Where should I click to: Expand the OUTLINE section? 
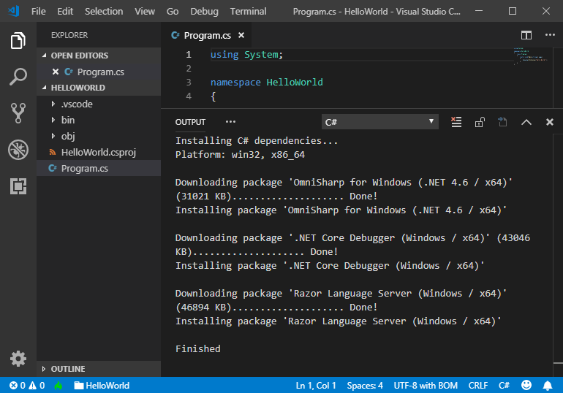(67, 369)
